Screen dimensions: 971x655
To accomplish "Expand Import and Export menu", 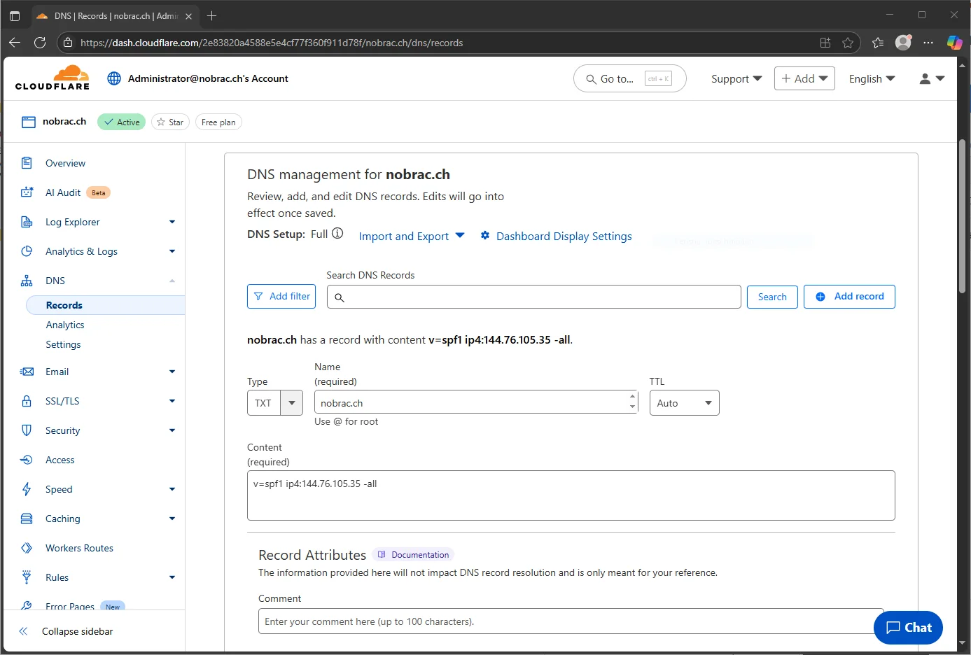I will 412,237.
